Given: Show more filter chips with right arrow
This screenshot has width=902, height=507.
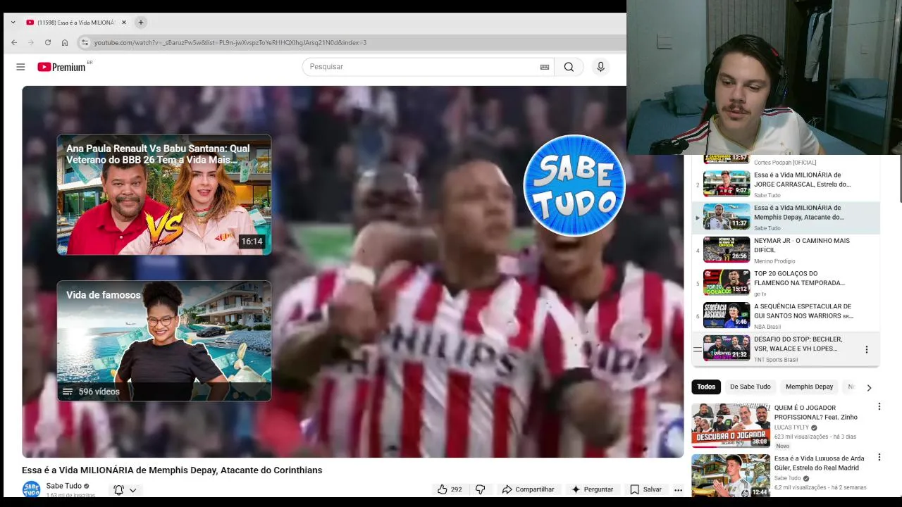Looking at the screenshot, I should coord(869,387).
